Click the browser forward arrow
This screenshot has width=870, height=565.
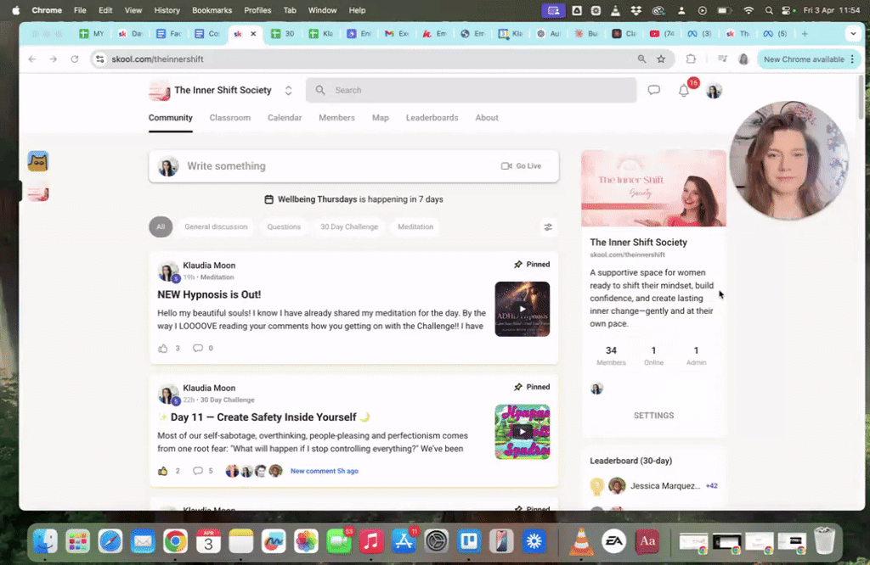(x=54, y=59)
